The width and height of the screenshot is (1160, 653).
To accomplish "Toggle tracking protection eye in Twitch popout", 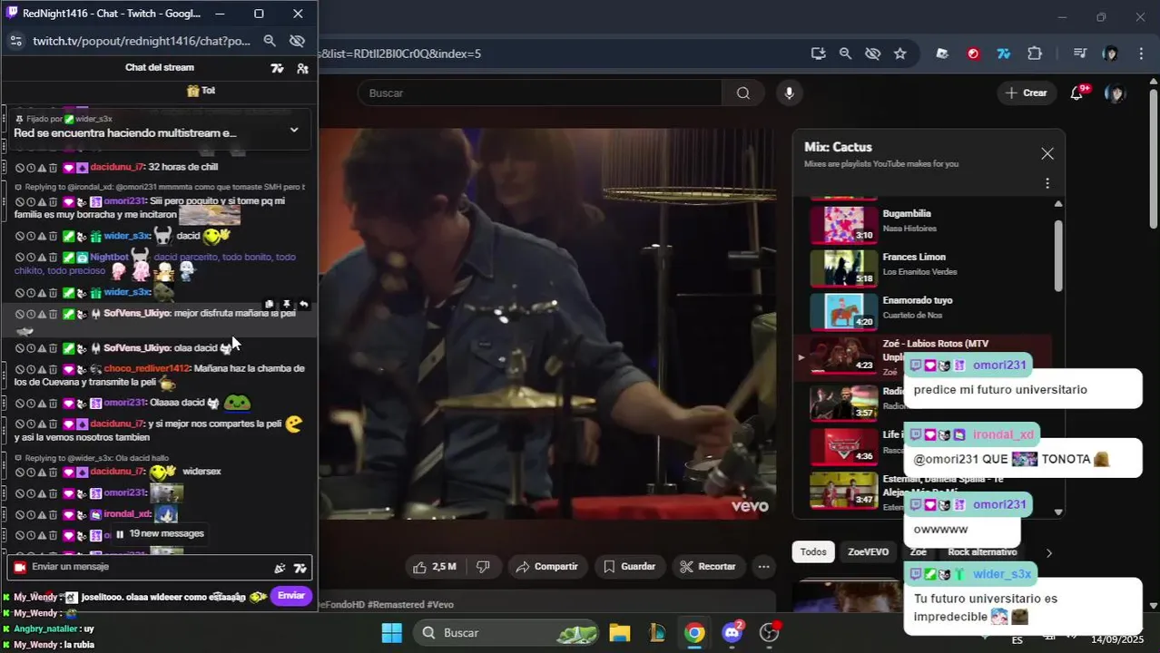I will pyautogui.click(x=297, y=41).
